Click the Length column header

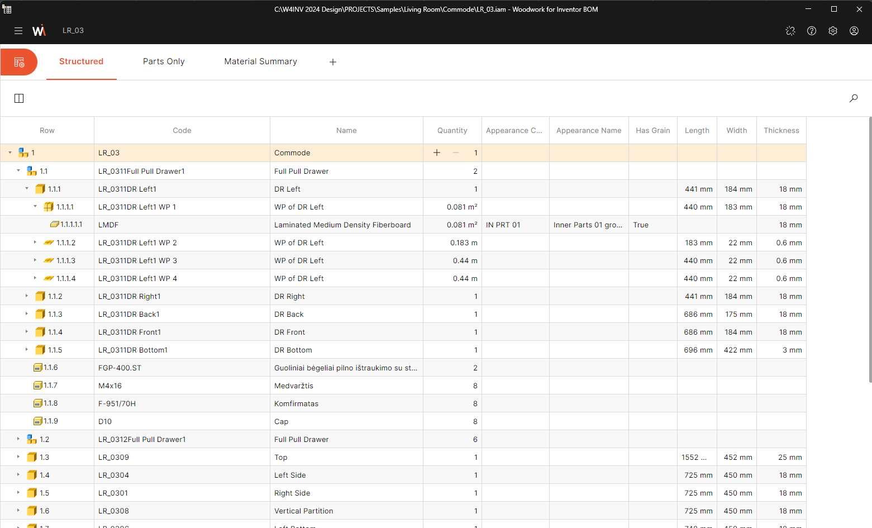coord(697,130)
